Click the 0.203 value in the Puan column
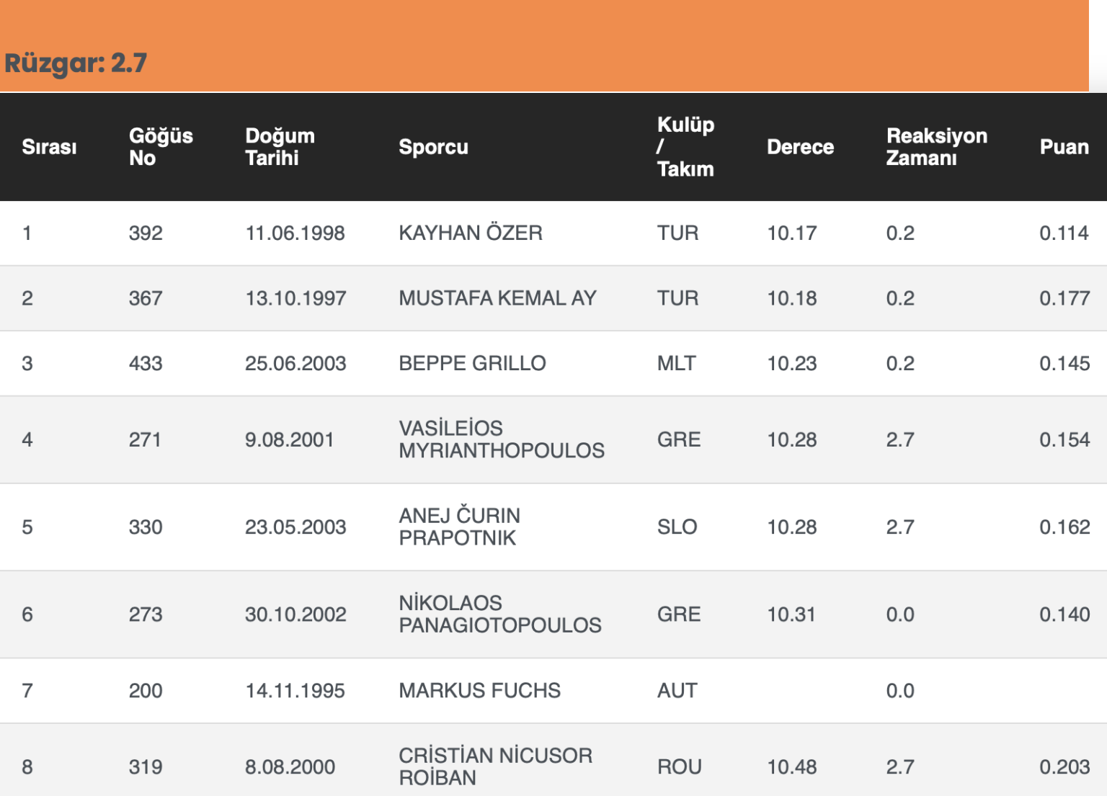 click(1064, 766)
